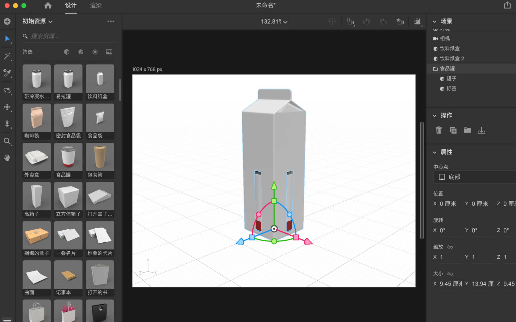This screenshot has height=322, width=516.
Task: Toggle the 大小 proportions lock
Action: point(450,274)
